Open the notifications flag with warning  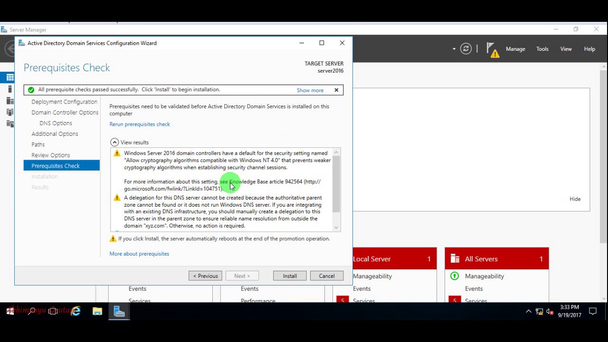tap(493, 50)
